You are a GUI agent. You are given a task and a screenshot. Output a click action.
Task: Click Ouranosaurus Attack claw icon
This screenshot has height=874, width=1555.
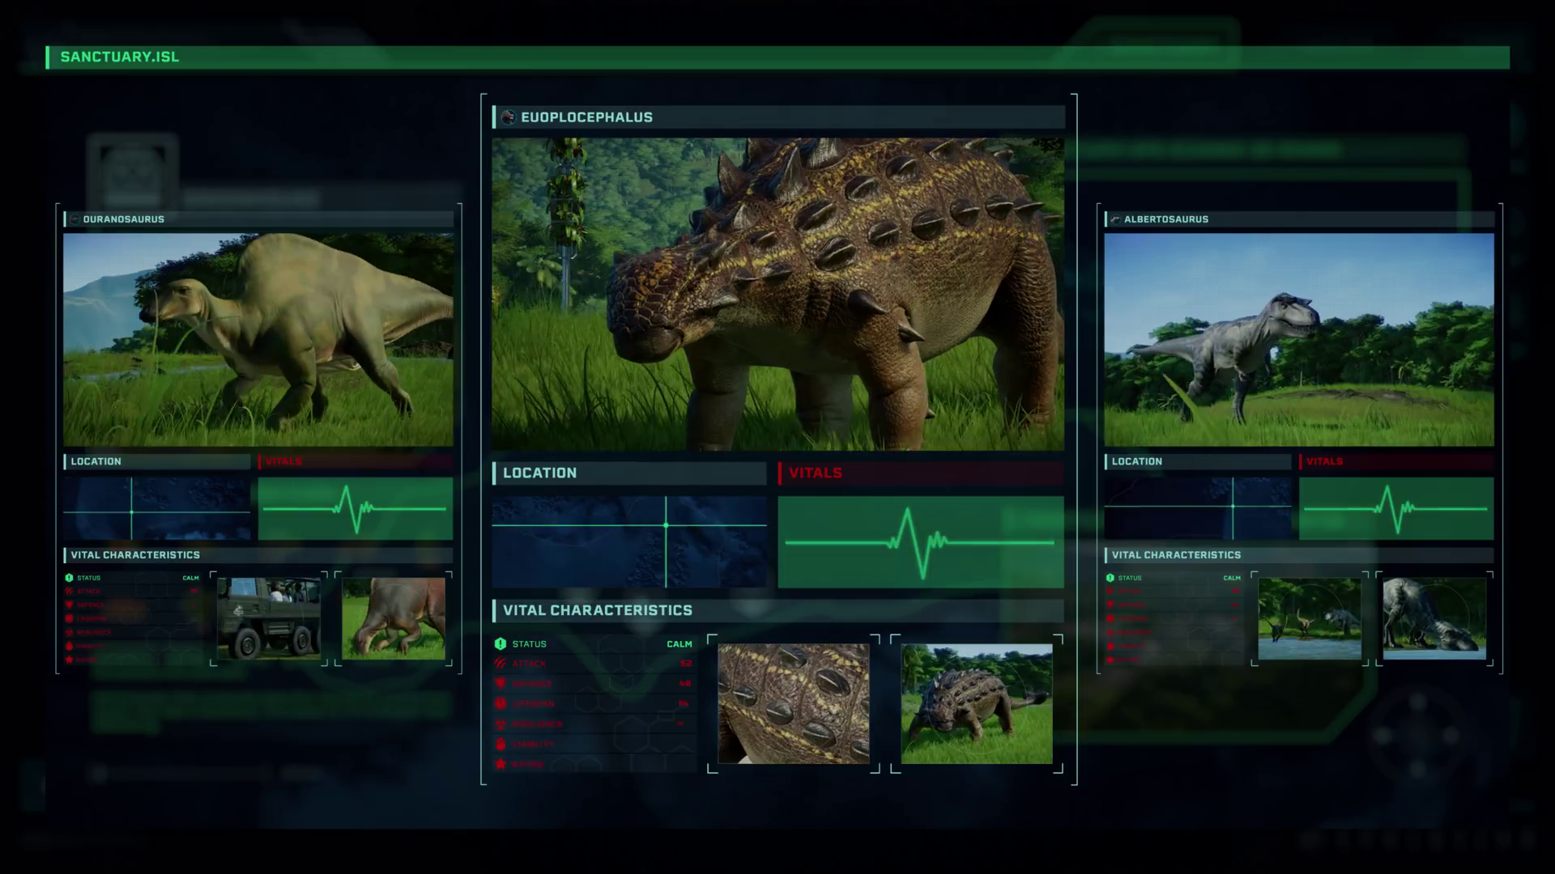[69, 592]
